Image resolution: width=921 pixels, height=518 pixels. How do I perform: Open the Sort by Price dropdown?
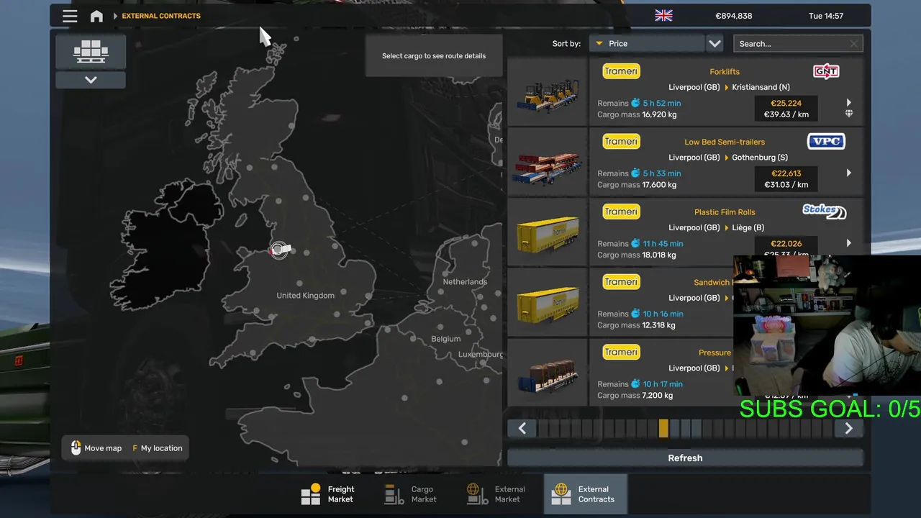[x=646, y=44]
